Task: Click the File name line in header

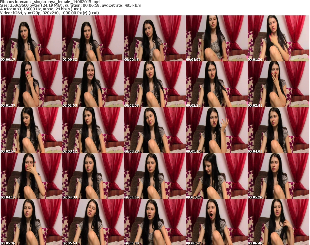Action: pyautogui.click(x=51, y=2)
